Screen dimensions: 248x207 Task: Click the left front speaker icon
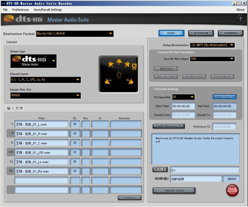pyautogui.click(x=111, y=64)
